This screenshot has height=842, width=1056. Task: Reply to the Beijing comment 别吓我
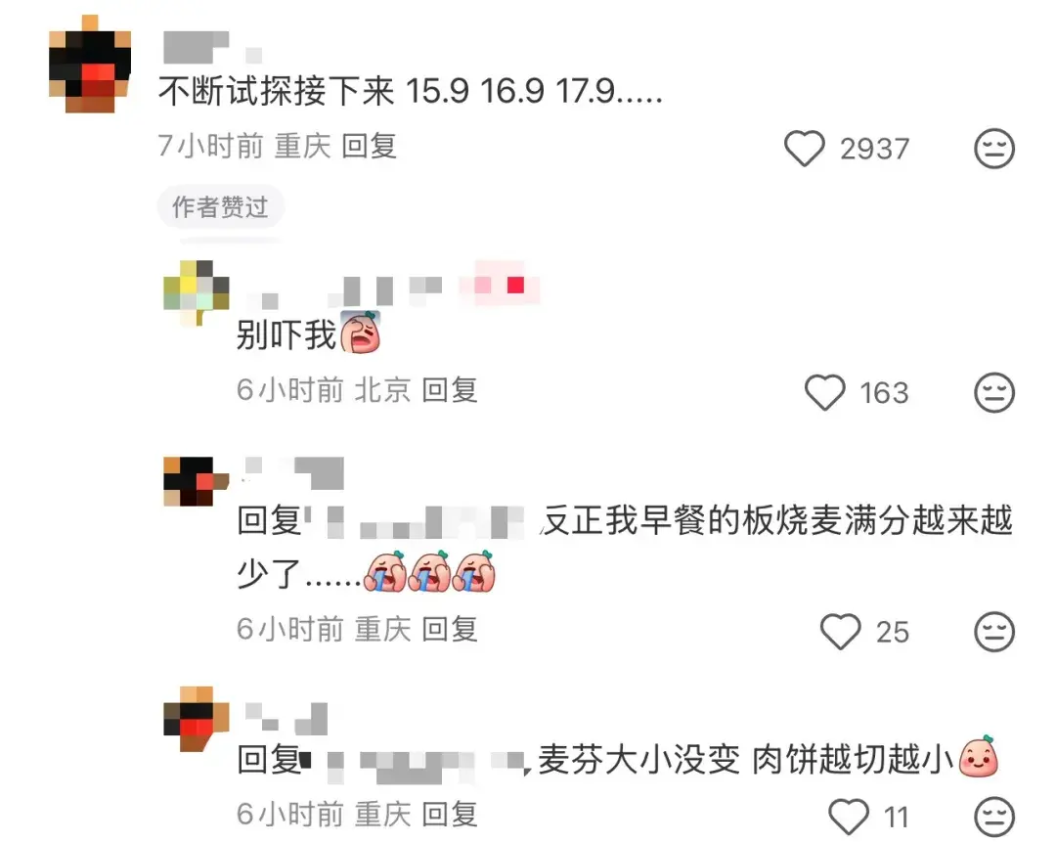pyautogui.click(x=450, y=390)
